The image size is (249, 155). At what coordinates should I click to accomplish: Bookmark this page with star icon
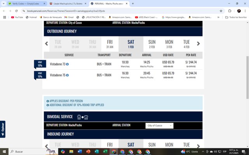[x=221, y=11]
